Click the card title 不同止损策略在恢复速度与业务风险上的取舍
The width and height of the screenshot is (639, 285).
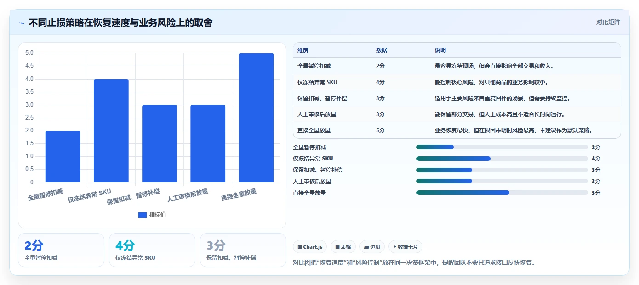pyautogui.click(x=120, y=23)
